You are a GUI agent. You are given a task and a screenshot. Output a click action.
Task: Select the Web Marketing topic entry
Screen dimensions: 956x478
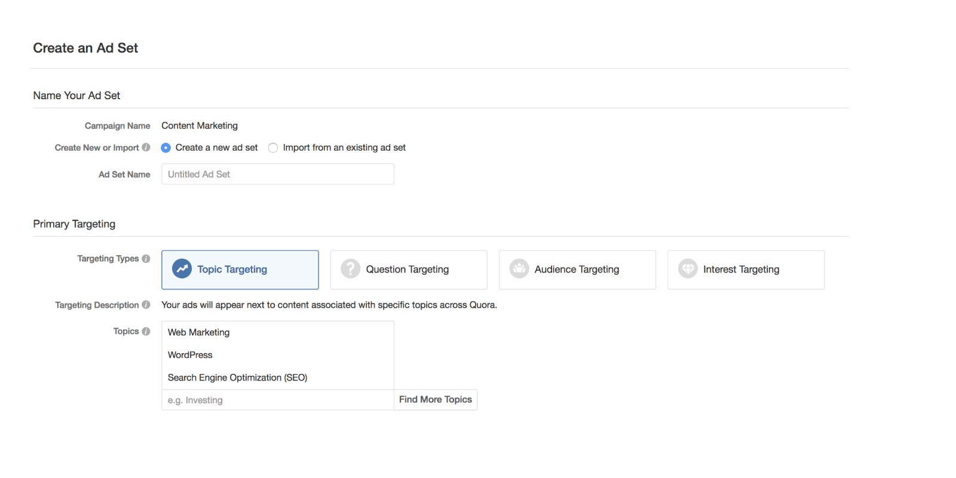(199, 332)
